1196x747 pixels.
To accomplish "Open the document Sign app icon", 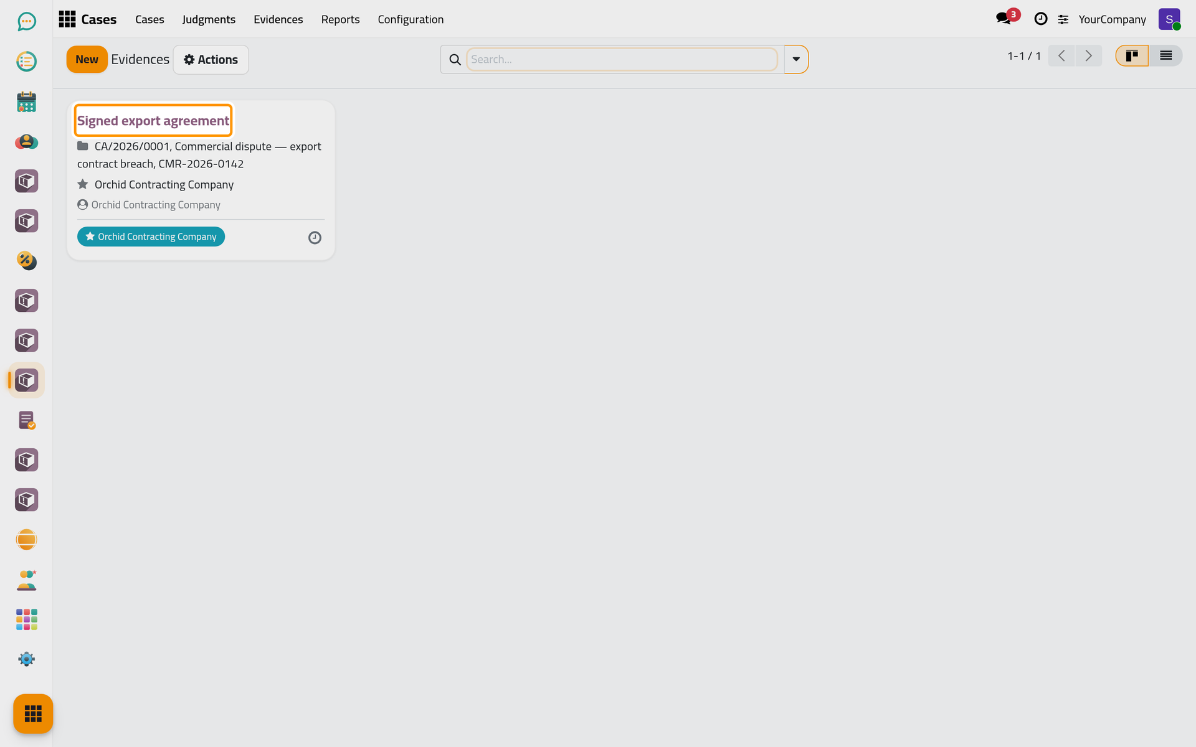I will point(26,420).
